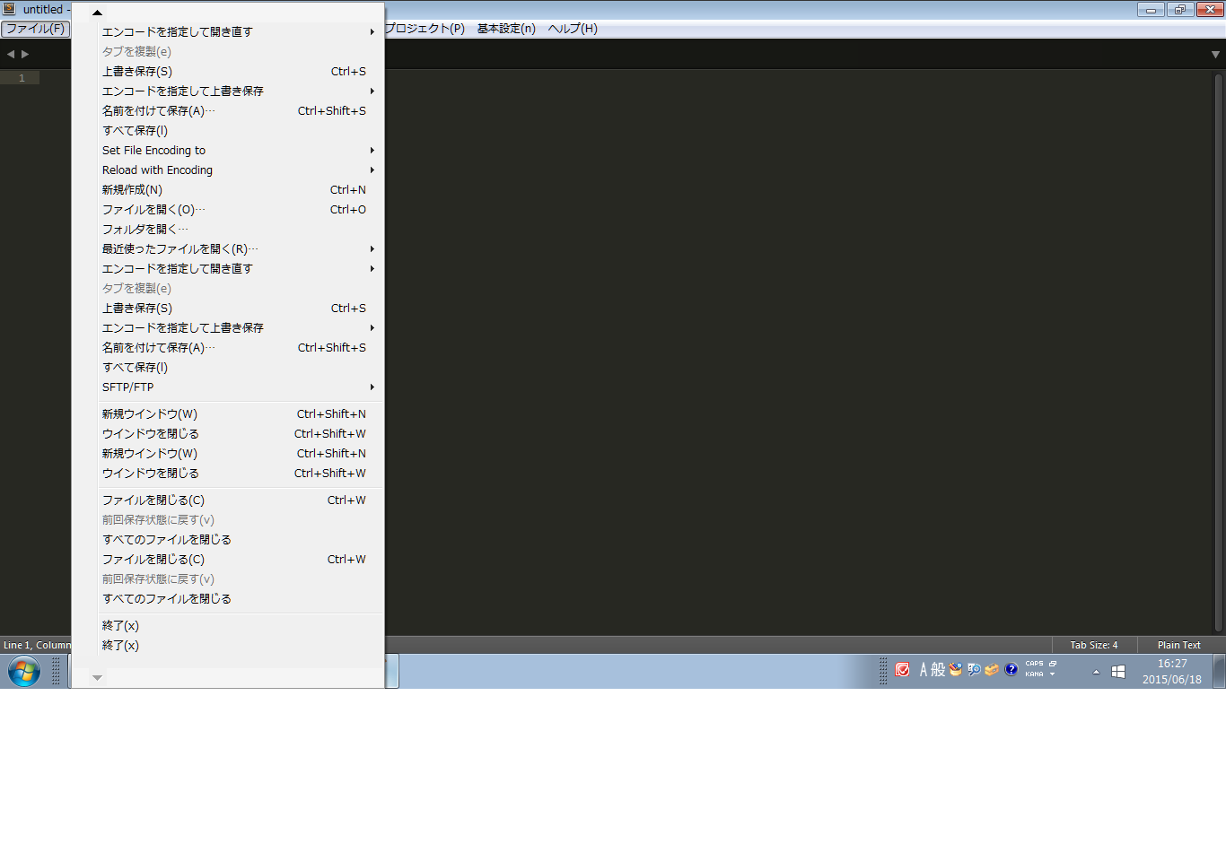Click the IME input mode 'A' icon

pos(923,670)
